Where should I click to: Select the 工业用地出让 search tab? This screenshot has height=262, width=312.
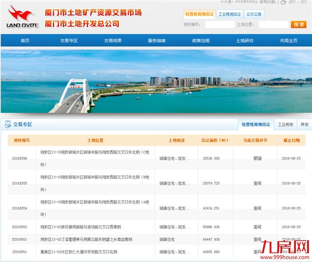pyautogui.click(x=230, y=14)
